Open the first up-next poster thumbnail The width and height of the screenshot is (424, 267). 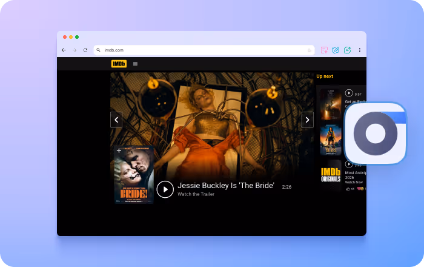(x=331, y=104)
